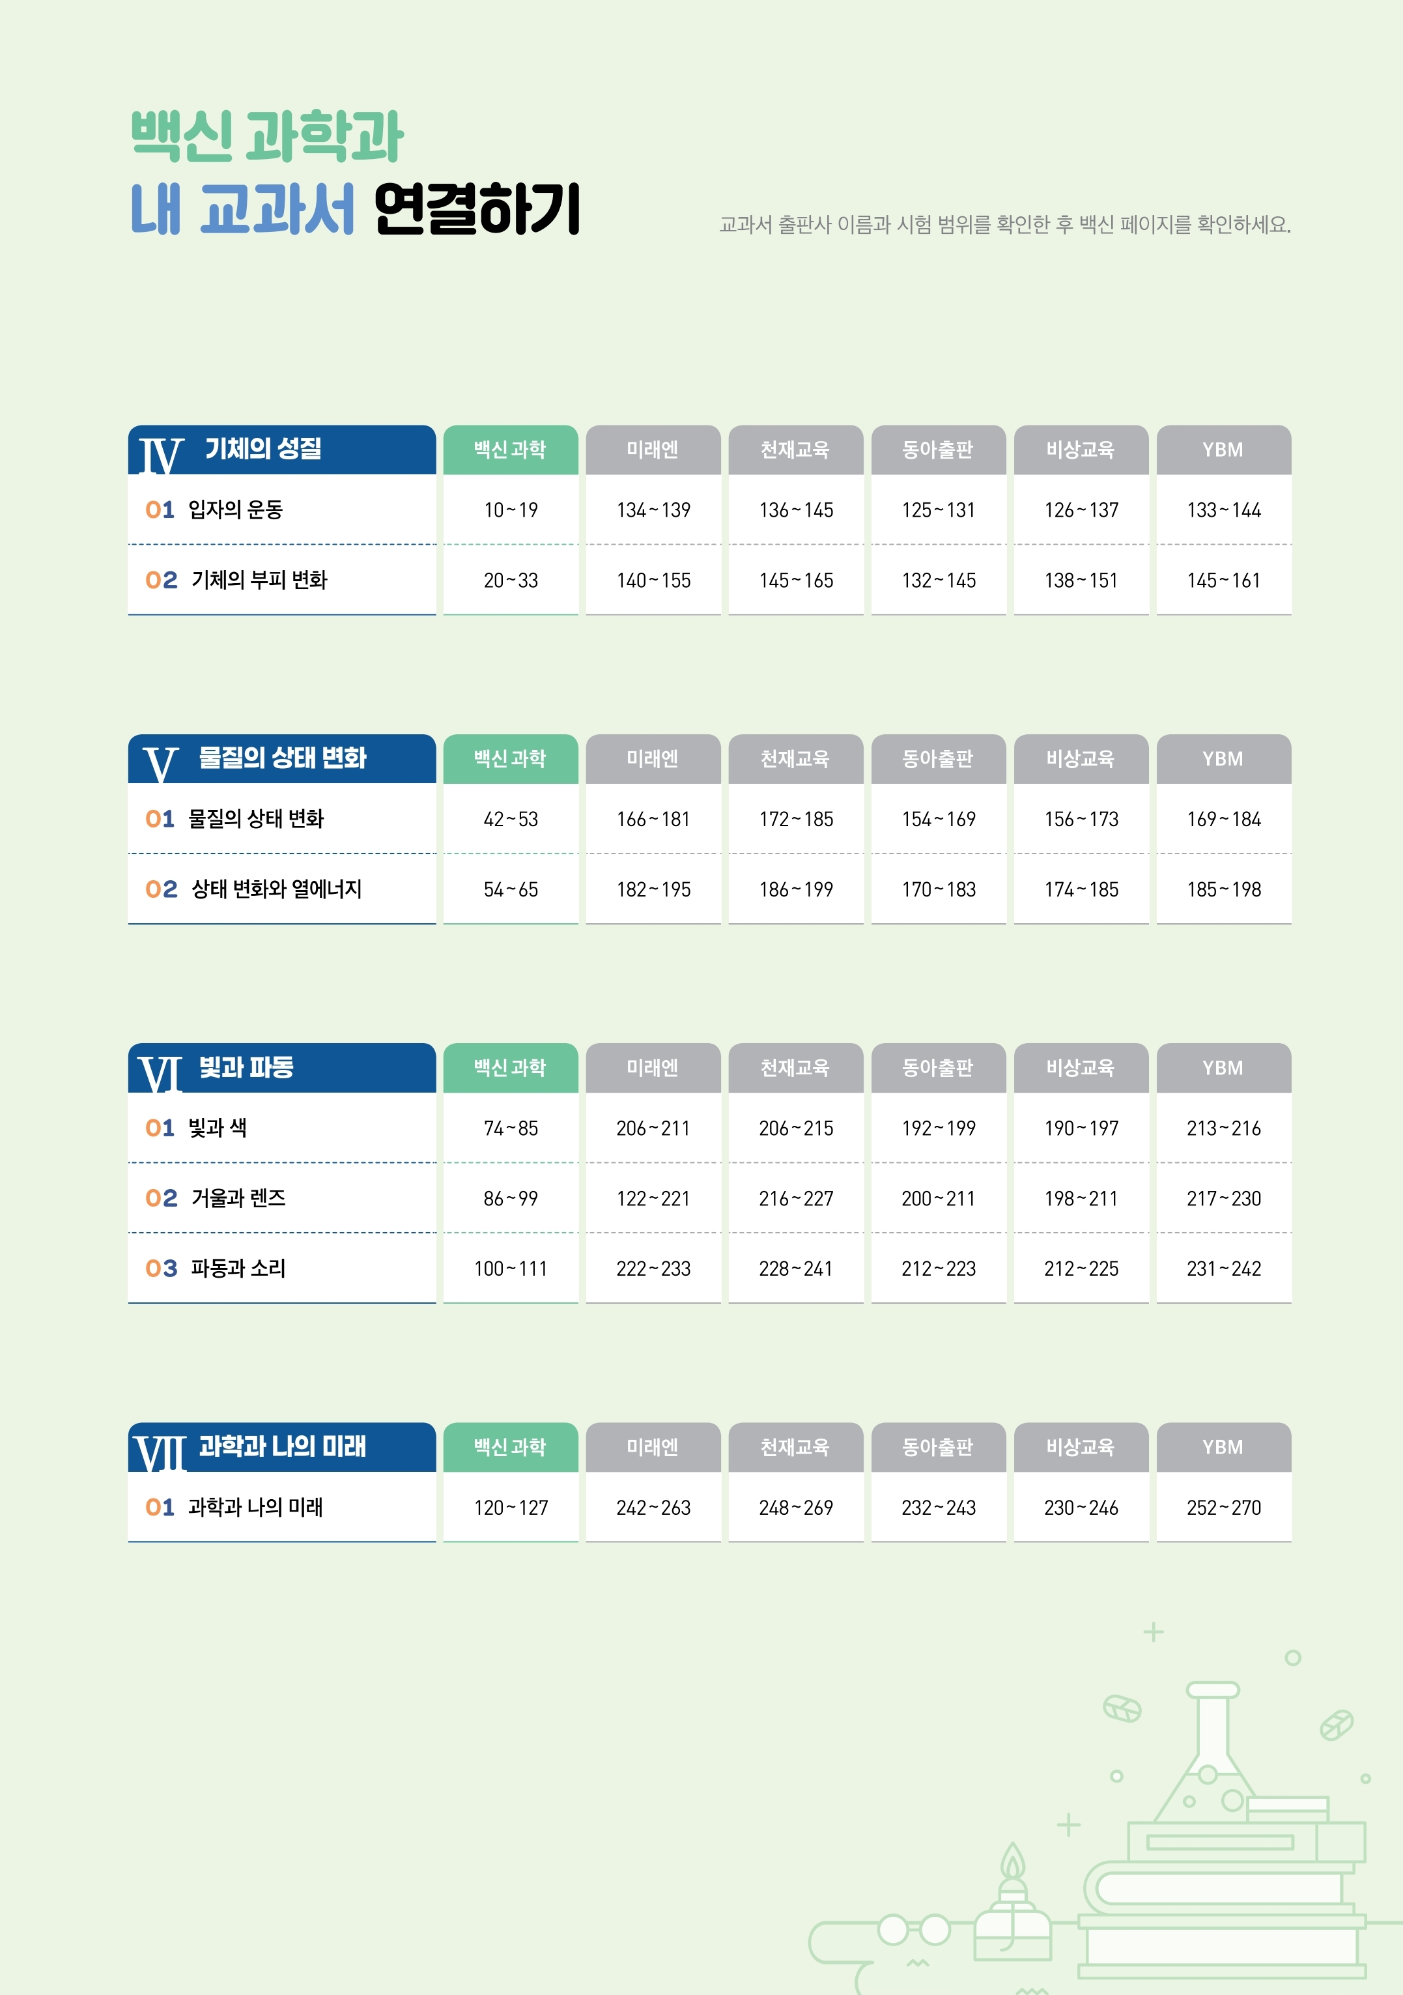
Task: Click the Roman numeral VI section badge
Action: pyautogui.click(x=161, y=1074)
